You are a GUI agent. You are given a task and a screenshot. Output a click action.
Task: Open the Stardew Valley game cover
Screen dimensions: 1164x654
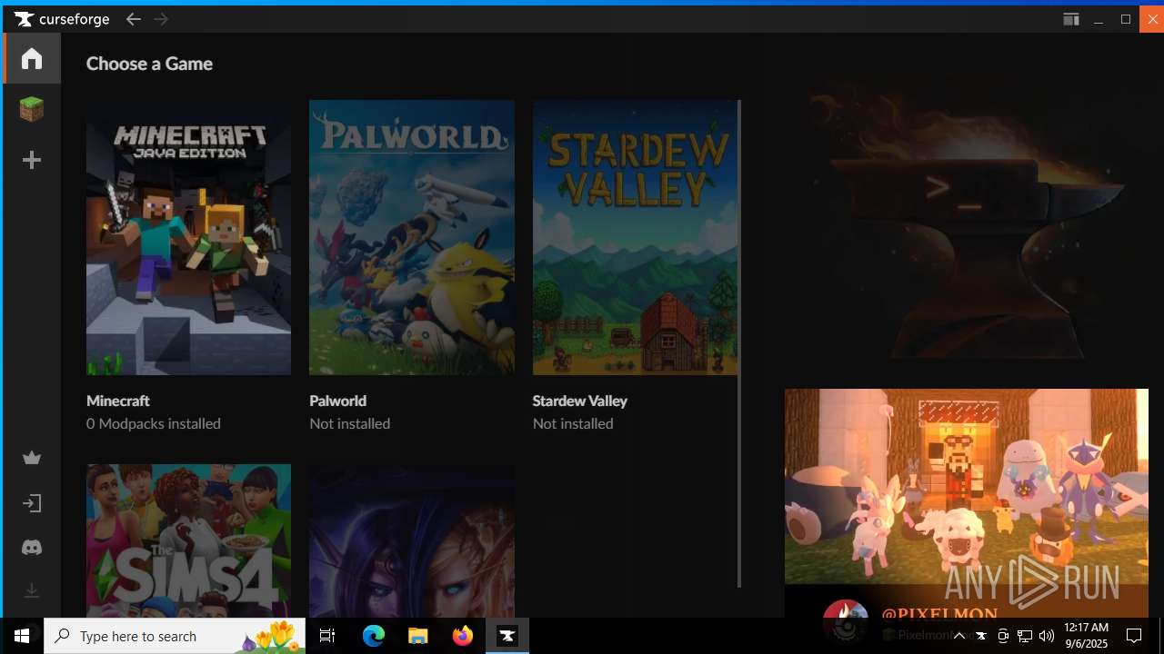[x=635, y=237]
